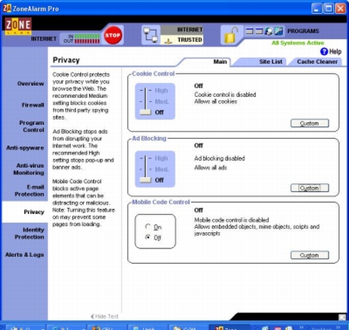Click the INTERNET zone label in the header

click(x=190, y=29)
